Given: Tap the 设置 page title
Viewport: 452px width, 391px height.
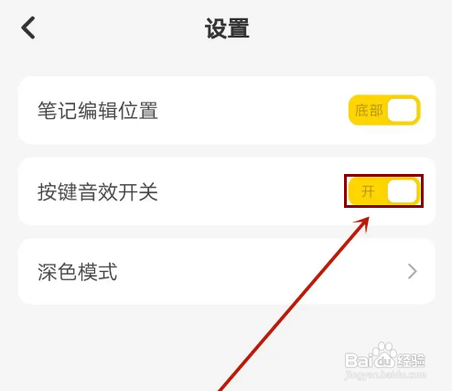Looking at the screenshot, I should [x=227, y=28].
